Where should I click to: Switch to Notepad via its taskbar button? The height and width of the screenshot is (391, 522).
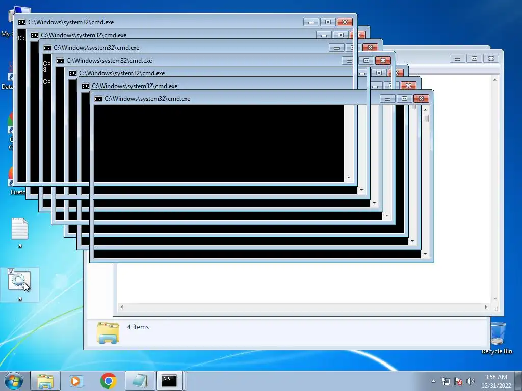tap(140, 381)
